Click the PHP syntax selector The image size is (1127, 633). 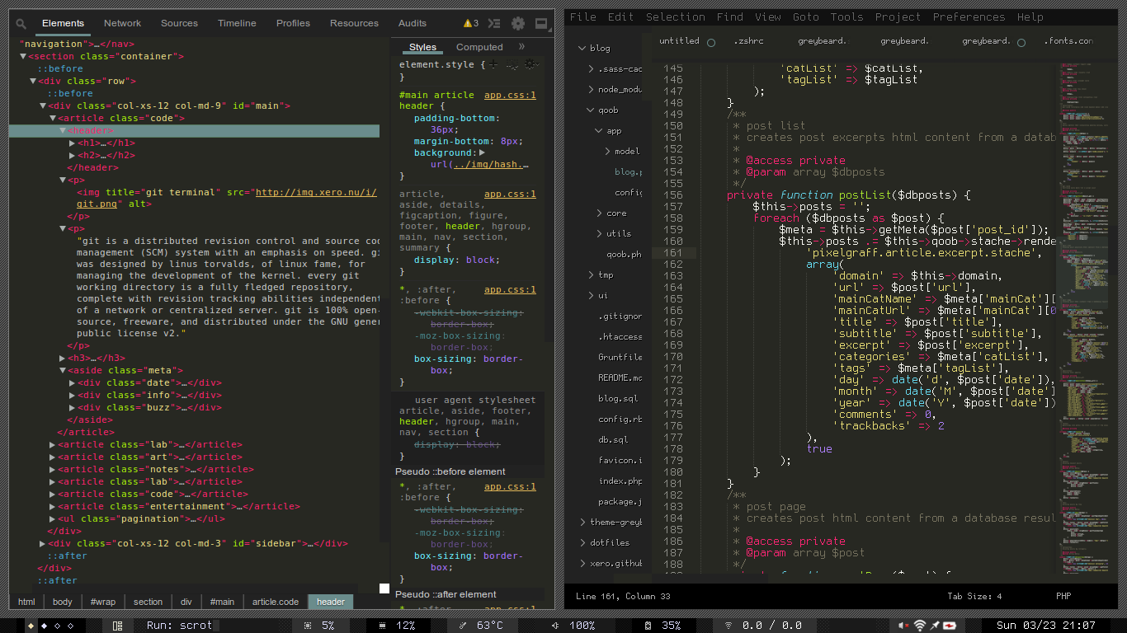[x=1063, y=596]
